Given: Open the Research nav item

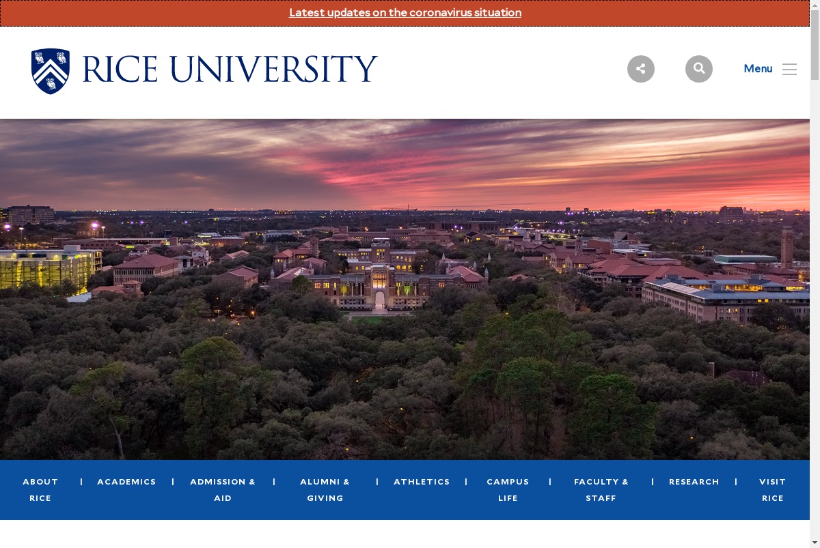Looking at the screenshot, I should tap(694, 482).
